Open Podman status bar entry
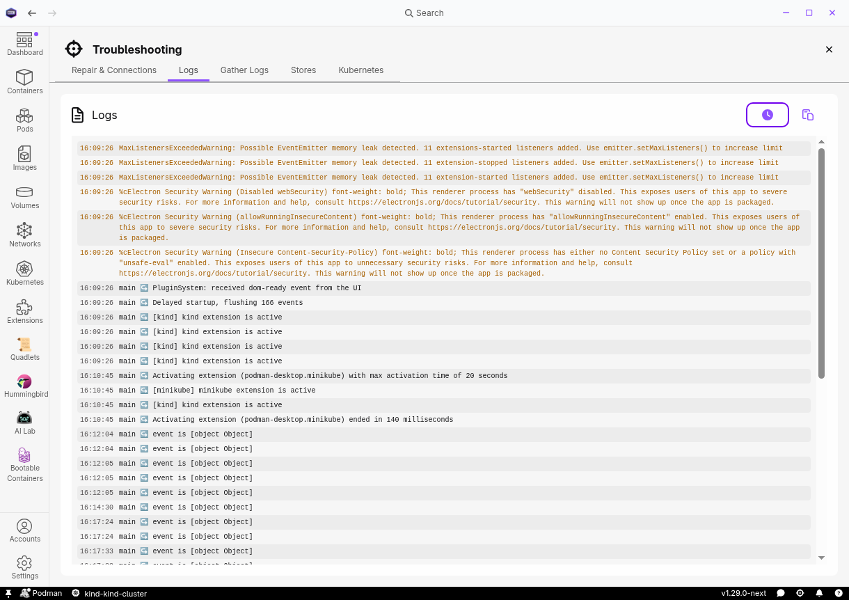 (x=41, y=593)
